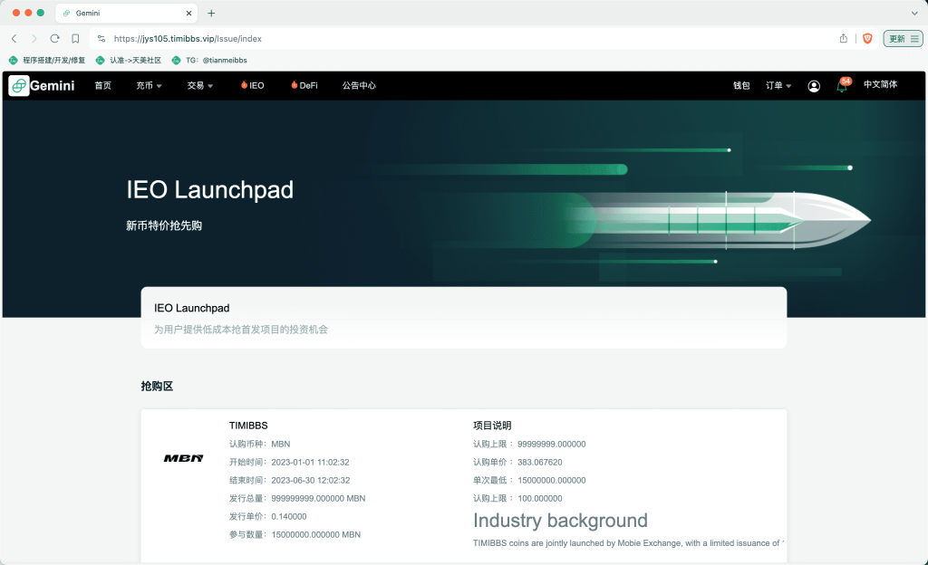
Task: Open the notifications bell with badge
Action: point(843,86)
